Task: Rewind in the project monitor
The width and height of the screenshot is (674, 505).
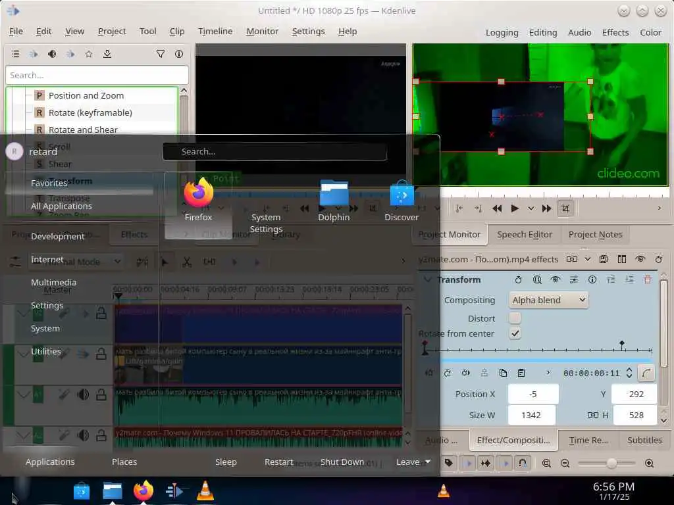Action: pos(497,208)
